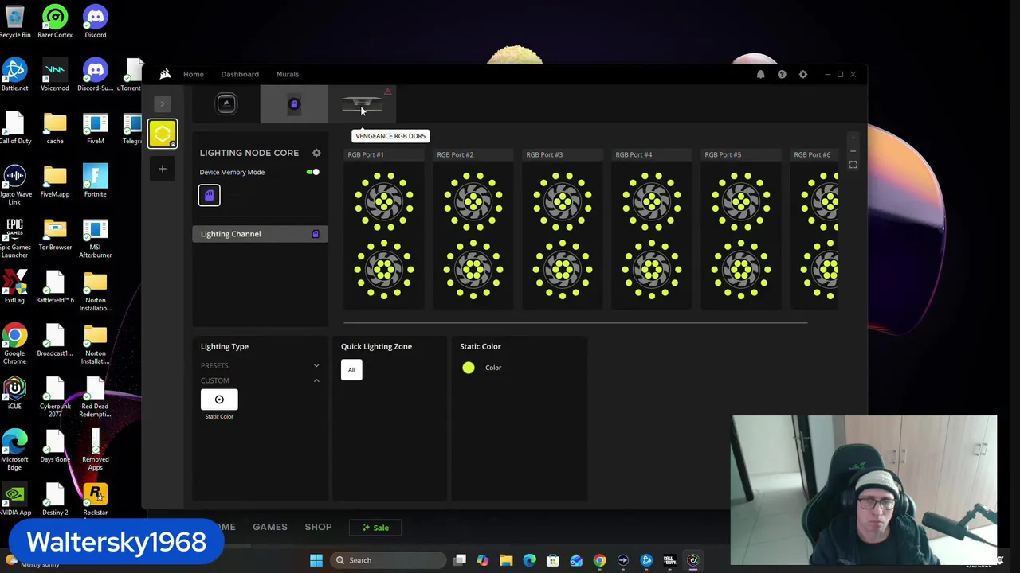Open MSI Afterburner desktop shortcut
Screen dimensions: 1020x573
click(x=95, y=236)
